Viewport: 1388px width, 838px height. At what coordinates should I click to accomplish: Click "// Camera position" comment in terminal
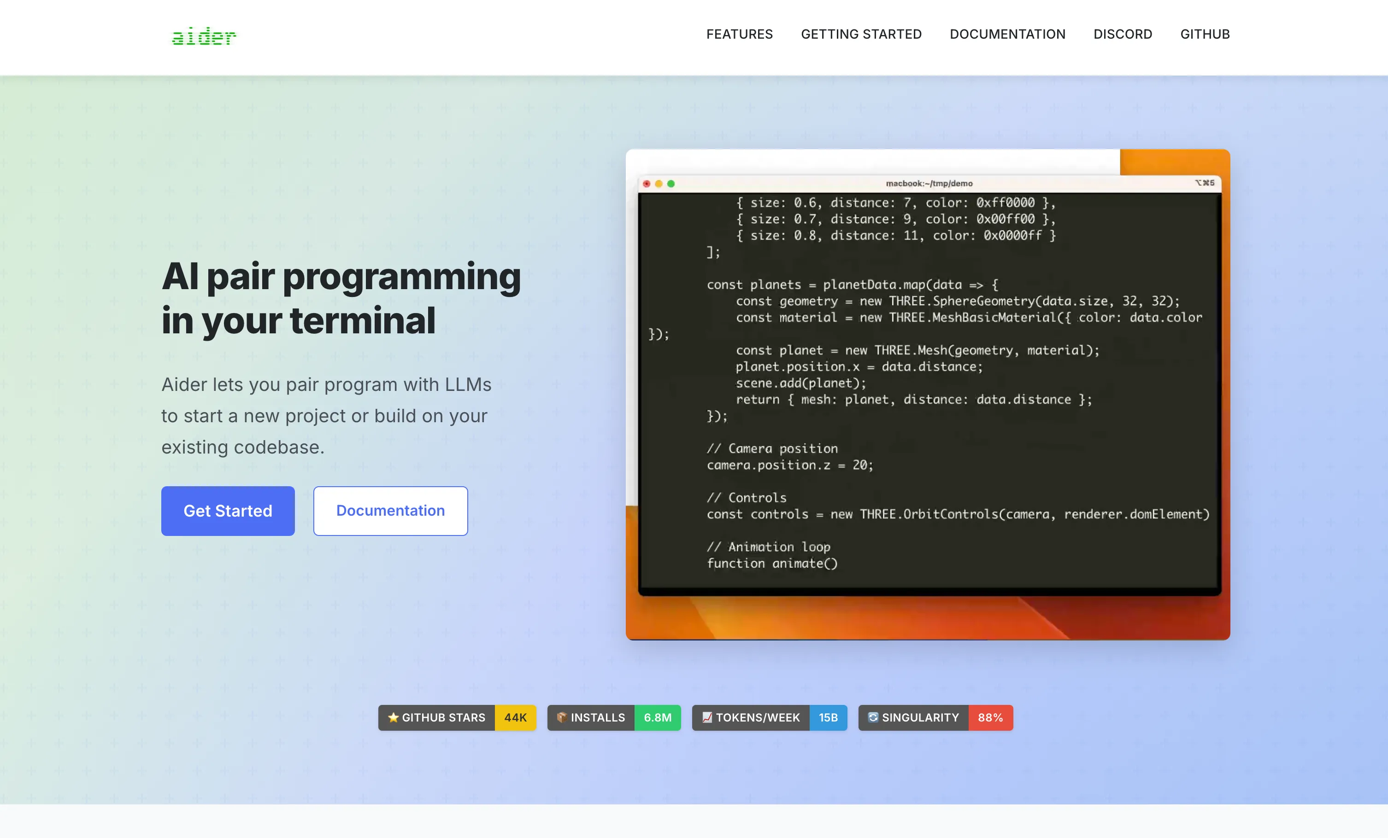coord(772,448)
